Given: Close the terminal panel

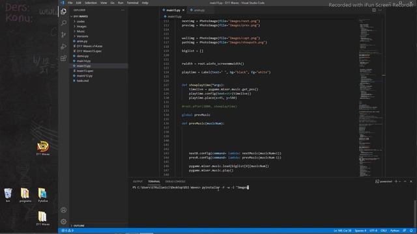Looking at the screenshot, I should point(411,181).
